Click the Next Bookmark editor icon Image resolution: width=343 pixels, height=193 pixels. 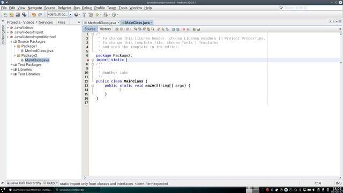click(163, 29)
